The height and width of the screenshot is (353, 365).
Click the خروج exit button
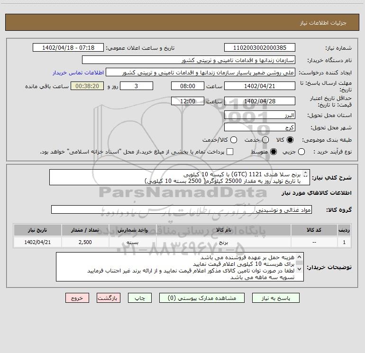pyautogui.click(x=77, y=298)
